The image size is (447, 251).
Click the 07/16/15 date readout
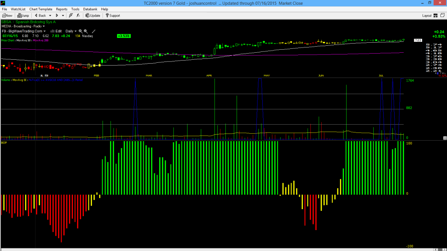tap(10, 36)
